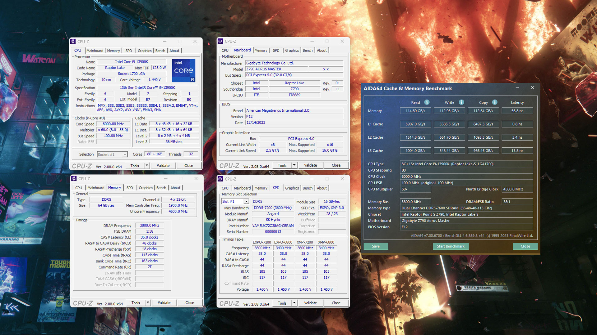
Task: Expand Tools dropdown arrow in CPU tab window
Action: coord(147,166)
